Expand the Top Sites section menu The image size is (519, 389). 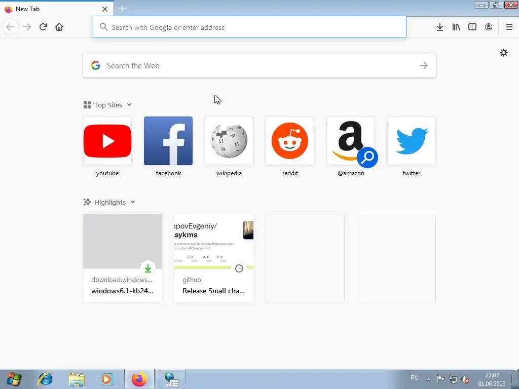pos(129,105)
